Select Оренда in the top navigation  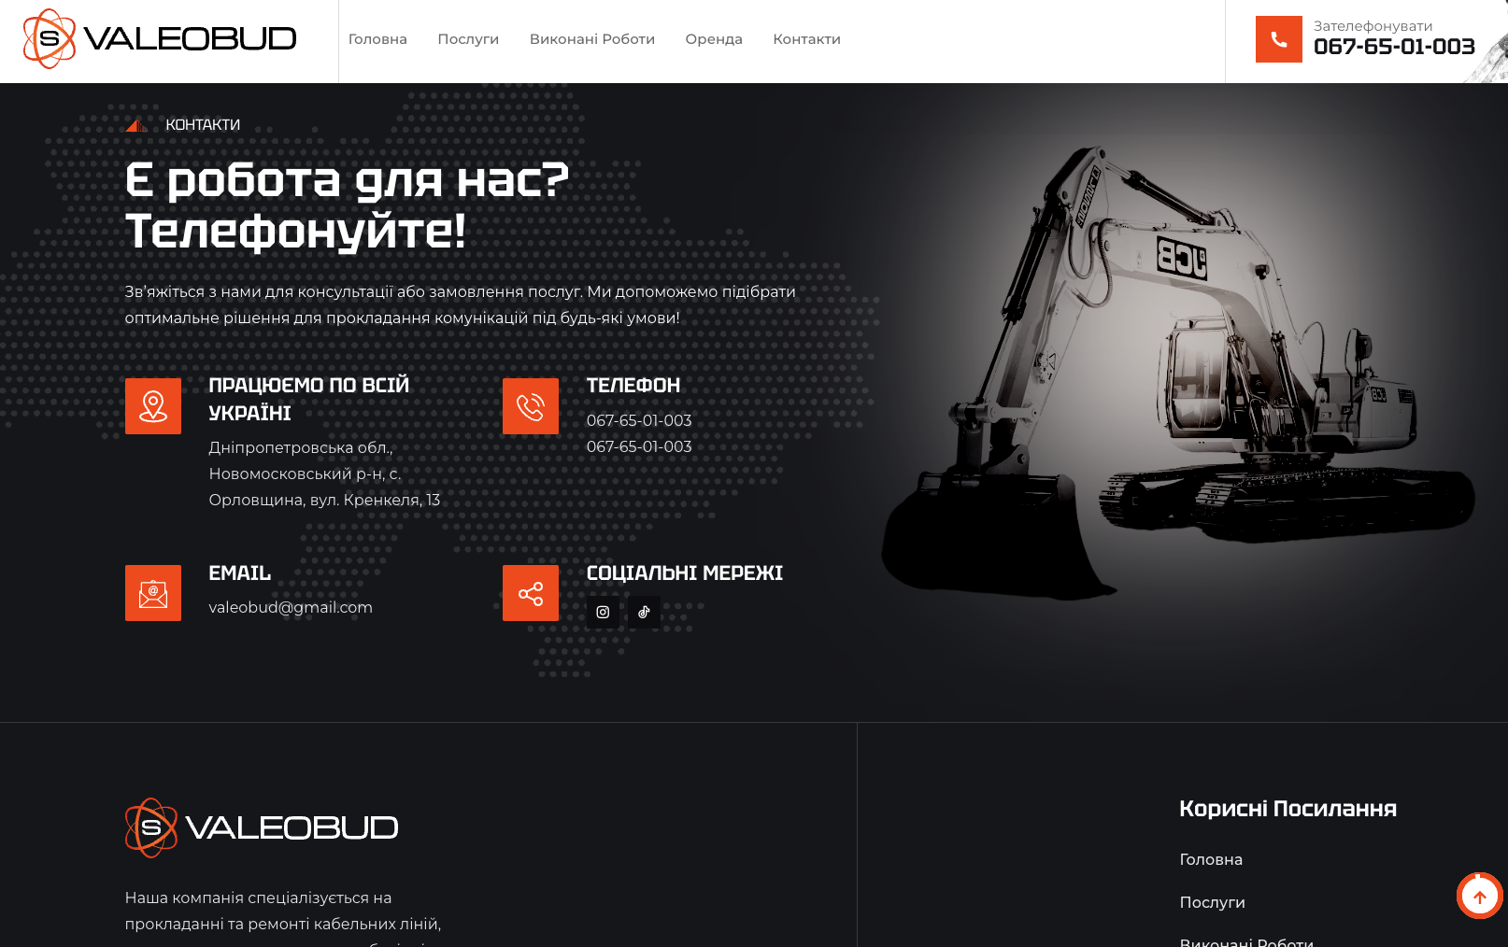(714, 39)
